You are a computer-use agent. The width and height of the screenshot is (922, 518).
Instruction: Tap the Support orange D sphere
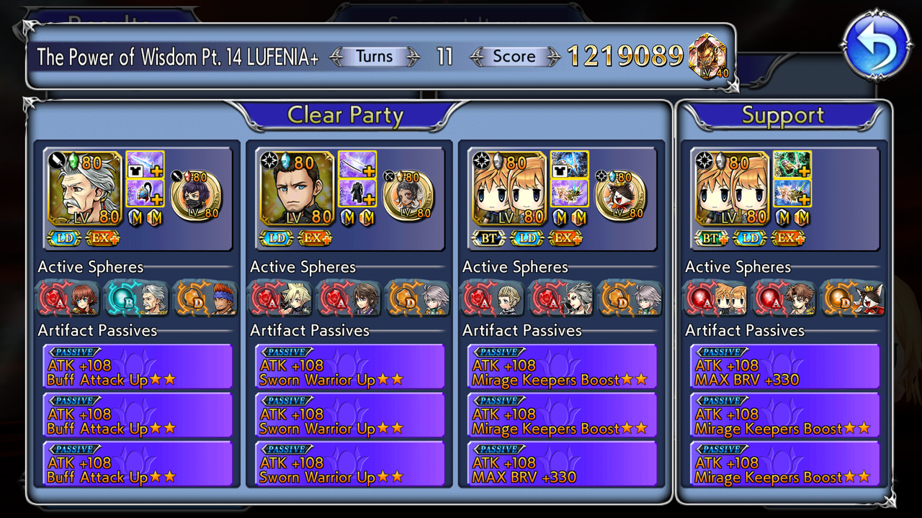[853, 298]
